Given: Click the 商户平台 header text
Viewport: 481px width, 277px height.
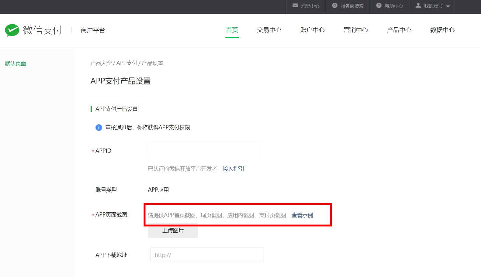Looking at the screenshot, I should 93,30.
